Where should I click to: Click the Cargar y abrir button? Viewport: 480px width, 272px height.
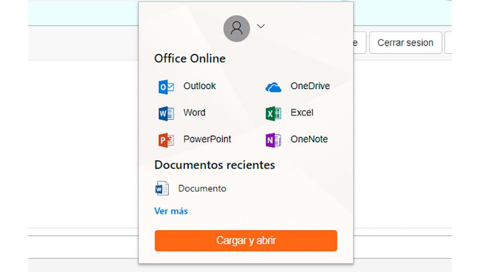[x=246, y=241]
